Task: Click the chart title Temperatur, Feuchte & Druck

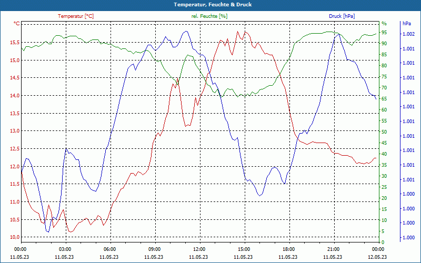Action: pos(213,5)
